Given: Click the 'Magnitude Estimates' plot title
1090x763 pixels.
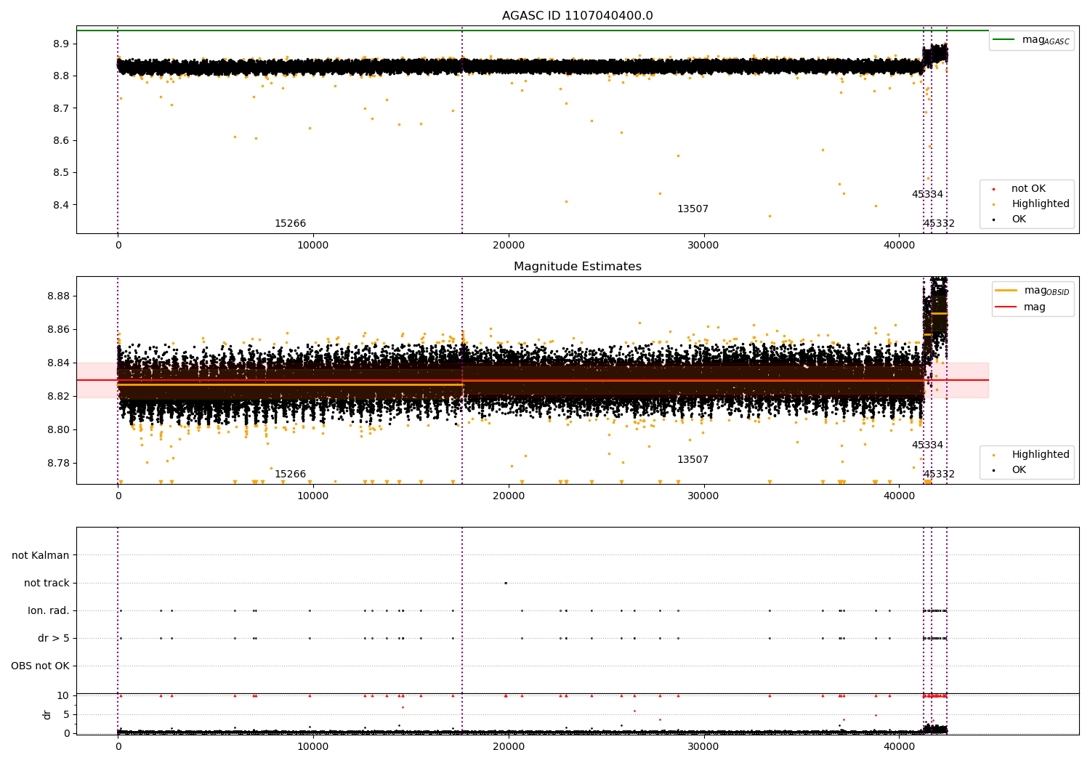Looking at the screenshot, I should tap(577, 267).
